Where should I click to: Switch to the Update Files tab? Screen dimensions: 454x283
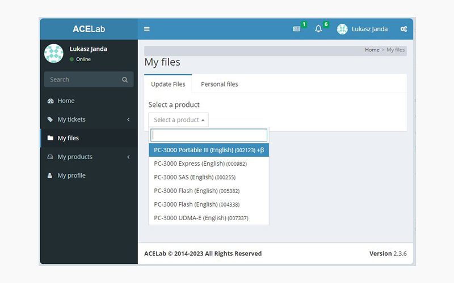pyautogui.click(x=168, y=84)
